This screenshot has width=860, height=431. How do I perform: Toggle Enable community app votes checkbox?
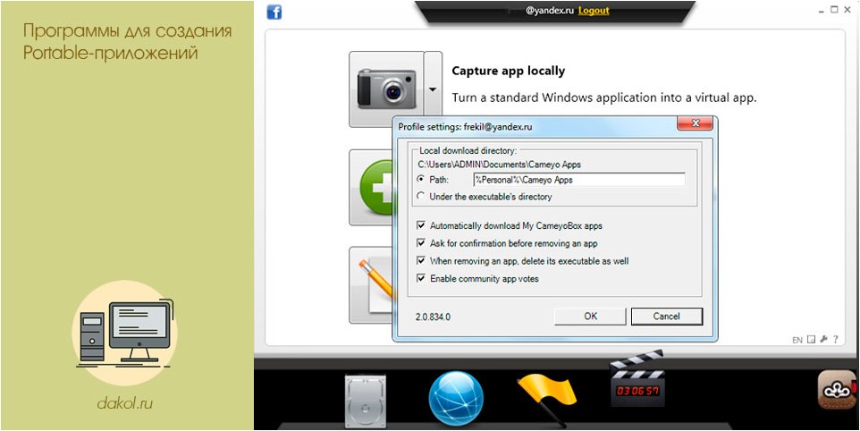point(421,279)
